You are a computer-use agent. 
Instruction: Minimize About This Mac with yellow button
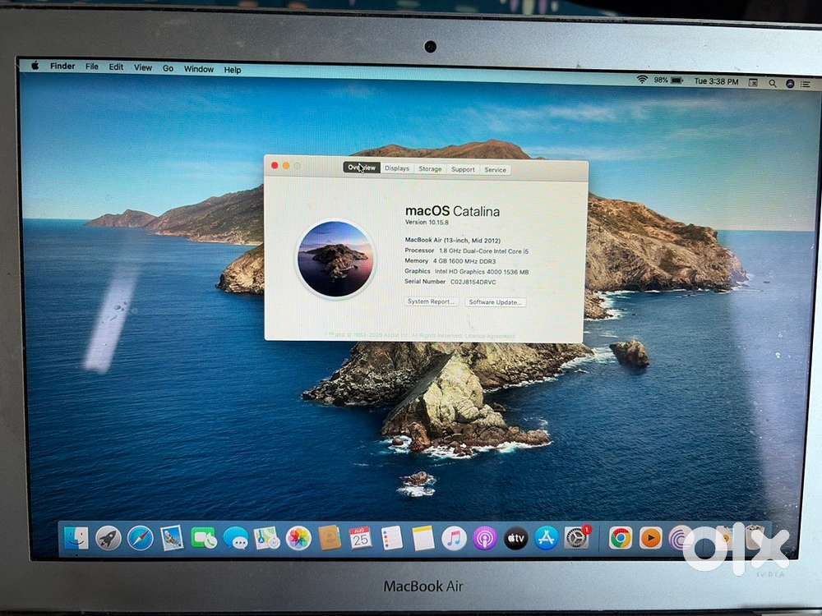point(286,166)
